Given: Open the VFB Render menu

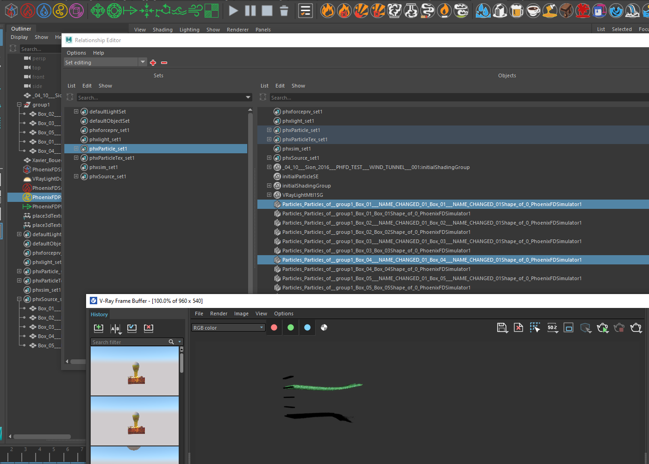Looking at the screenshot, I should tap(218, 314).
